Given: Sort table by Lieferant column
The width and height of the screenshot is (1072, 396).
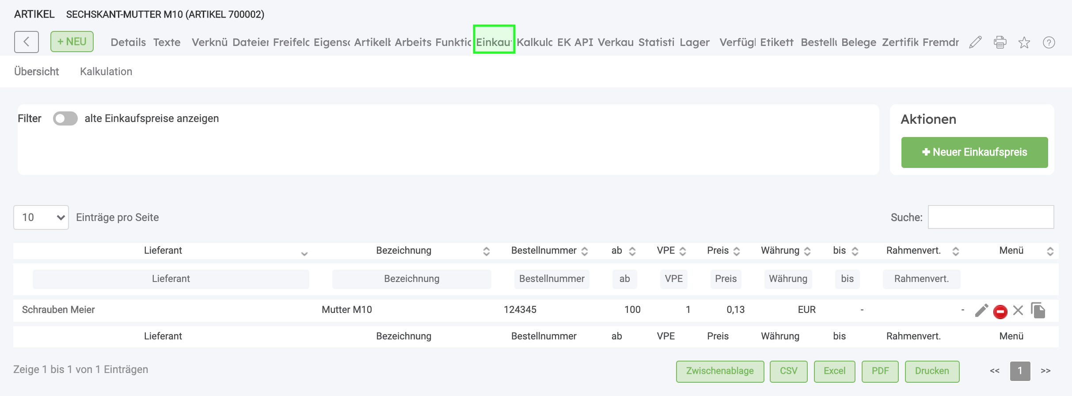Looking at the screenshot, I should point(163,251).
